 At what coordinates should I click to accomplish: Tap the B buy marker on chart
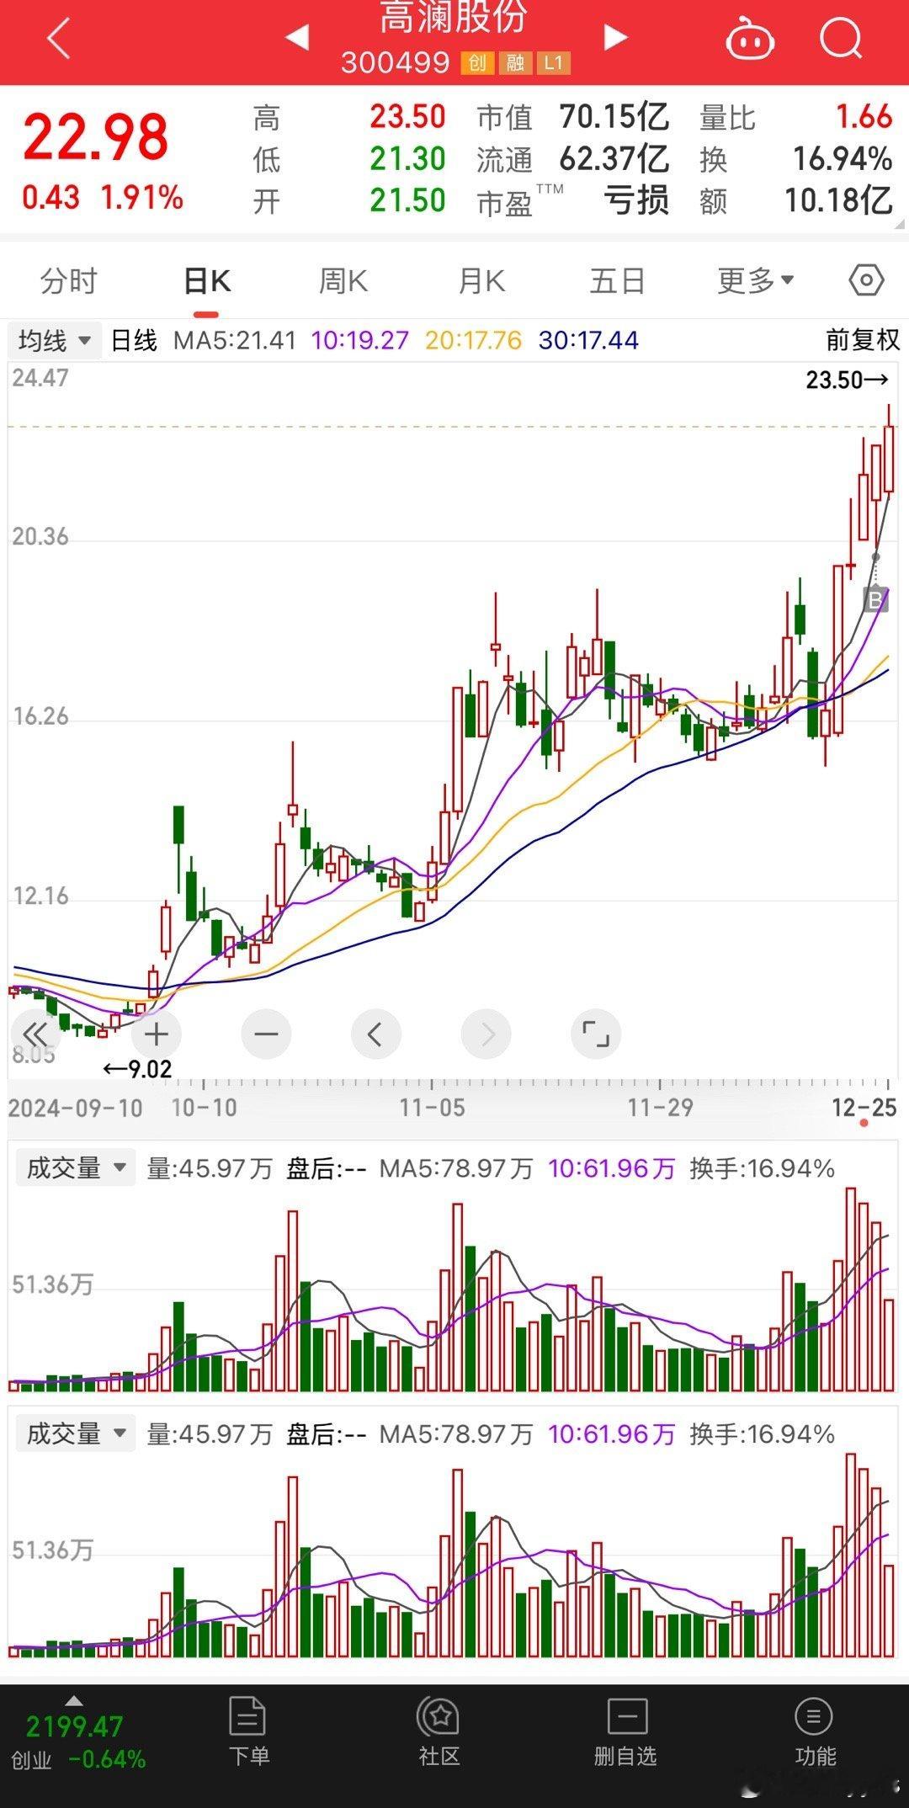click(x=875, y=600)
